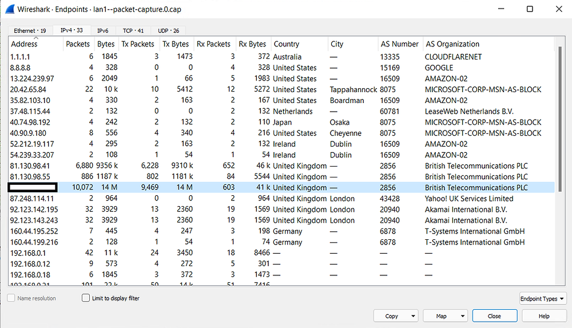572x328 pixels.
Task: Click the CLOUDFLARENET organization cell
Action: [453, 57]
